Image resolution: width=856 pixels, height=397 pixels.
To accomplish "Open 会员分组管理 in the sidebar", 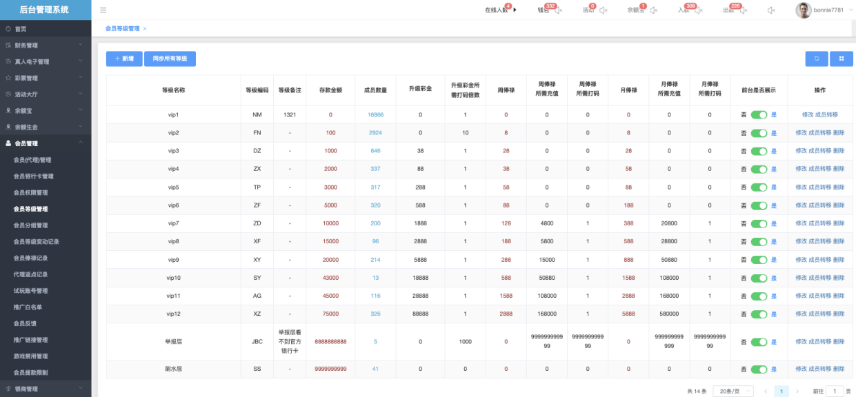I will click(x=31, y=225).
